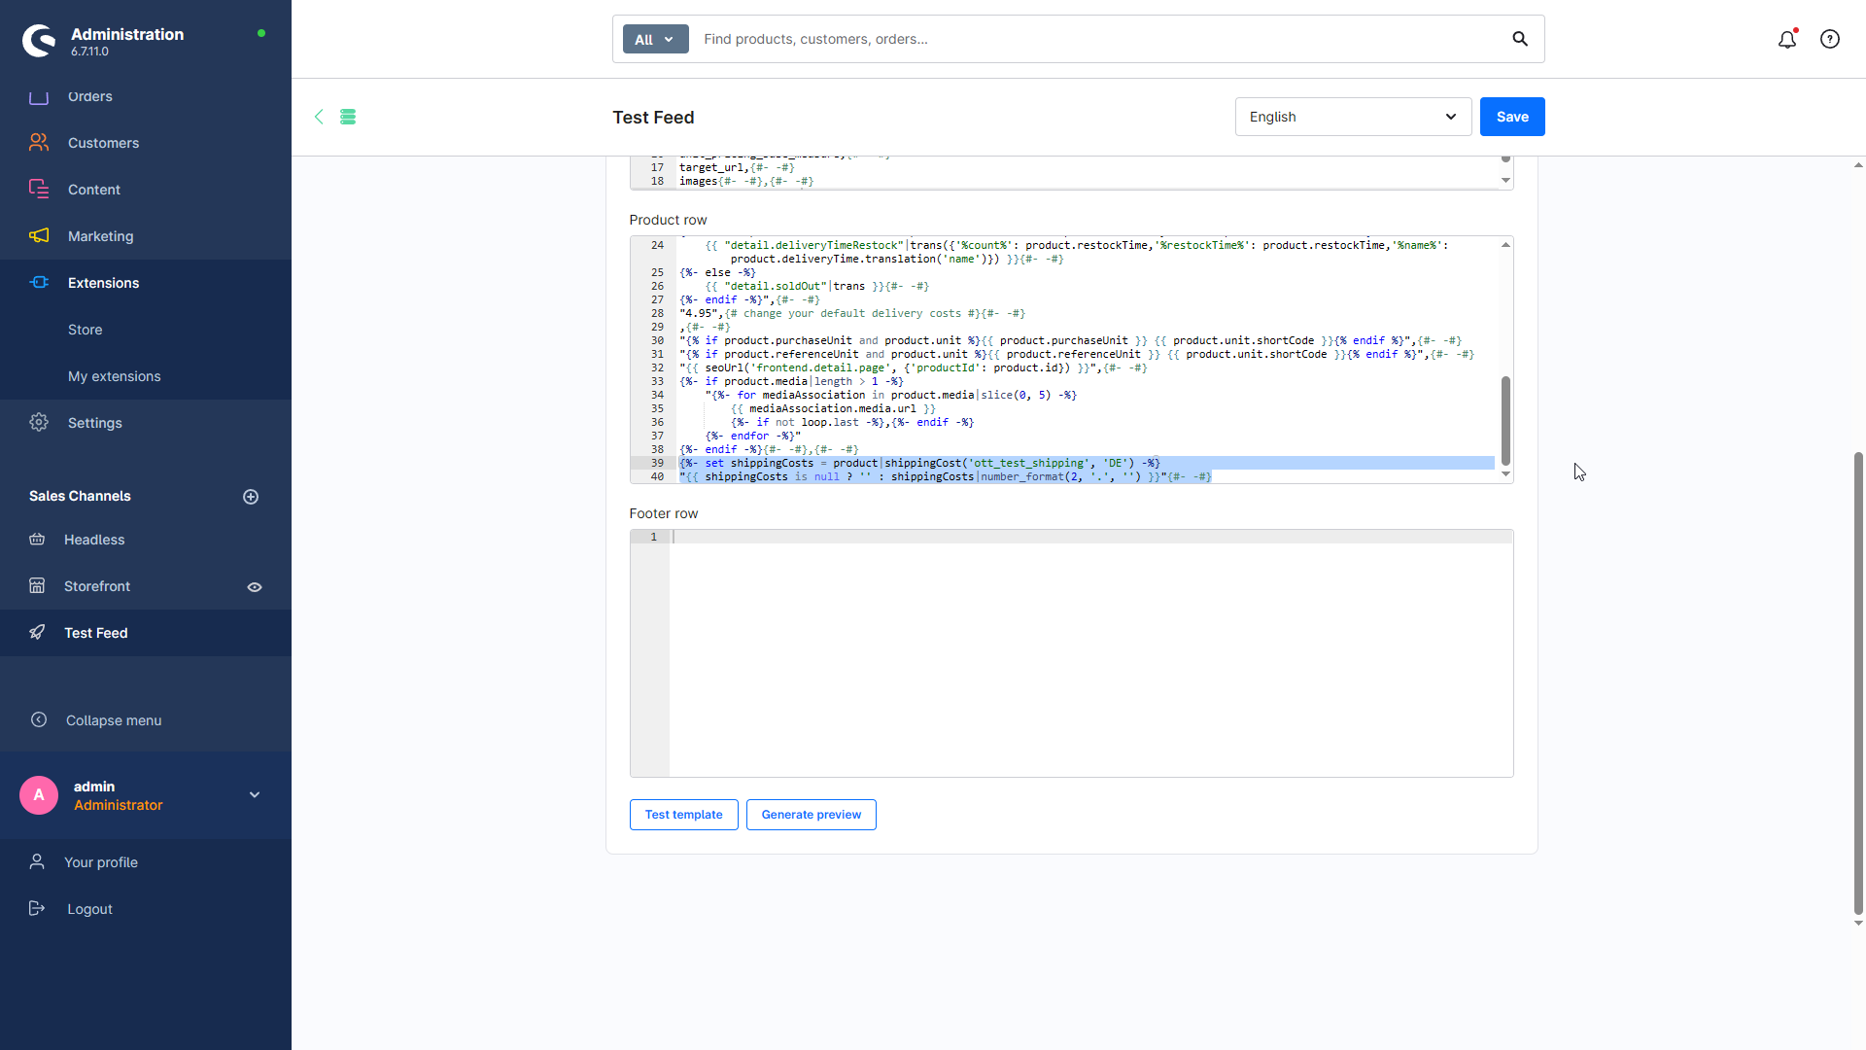Select the Extensions plug icon
The width and height of the screenshot is (1866, 1050).
(x=39, y=283)
